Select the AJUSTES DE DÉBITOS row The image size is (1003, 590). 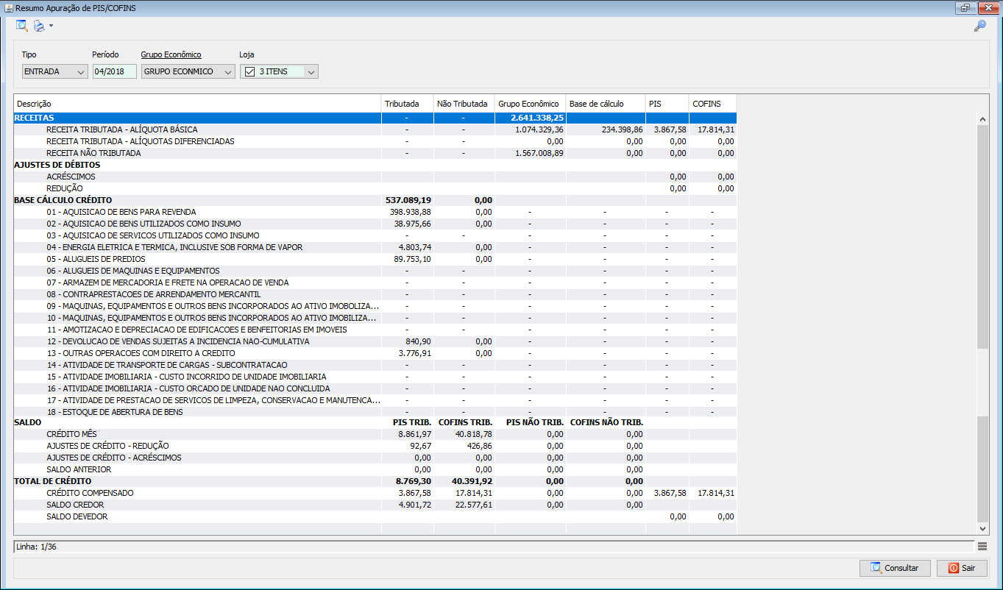coord(375,165)
